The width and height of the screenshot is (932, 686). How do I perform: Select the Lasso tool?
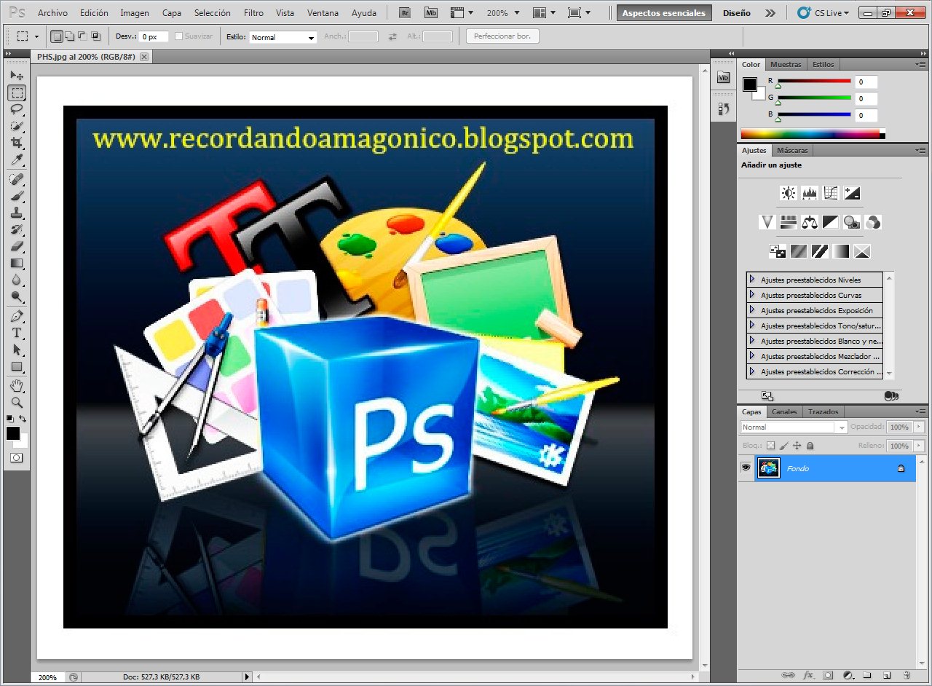tap(17, 109)
